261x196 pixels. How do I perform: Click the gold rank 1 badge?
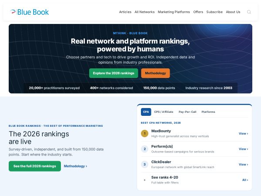point(144,134)
